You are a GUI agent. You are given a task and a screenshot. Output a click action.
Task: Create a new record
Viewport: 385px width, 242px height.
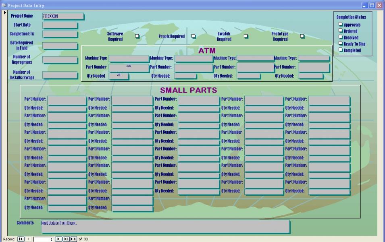click(73, 239)
